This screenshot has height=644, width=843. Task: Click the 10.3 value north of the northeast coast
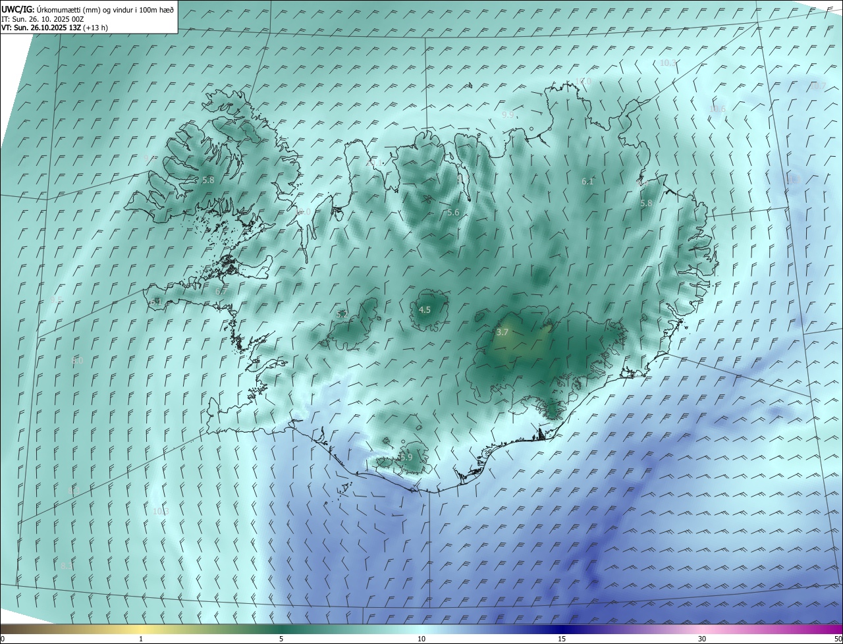point(668,63)
